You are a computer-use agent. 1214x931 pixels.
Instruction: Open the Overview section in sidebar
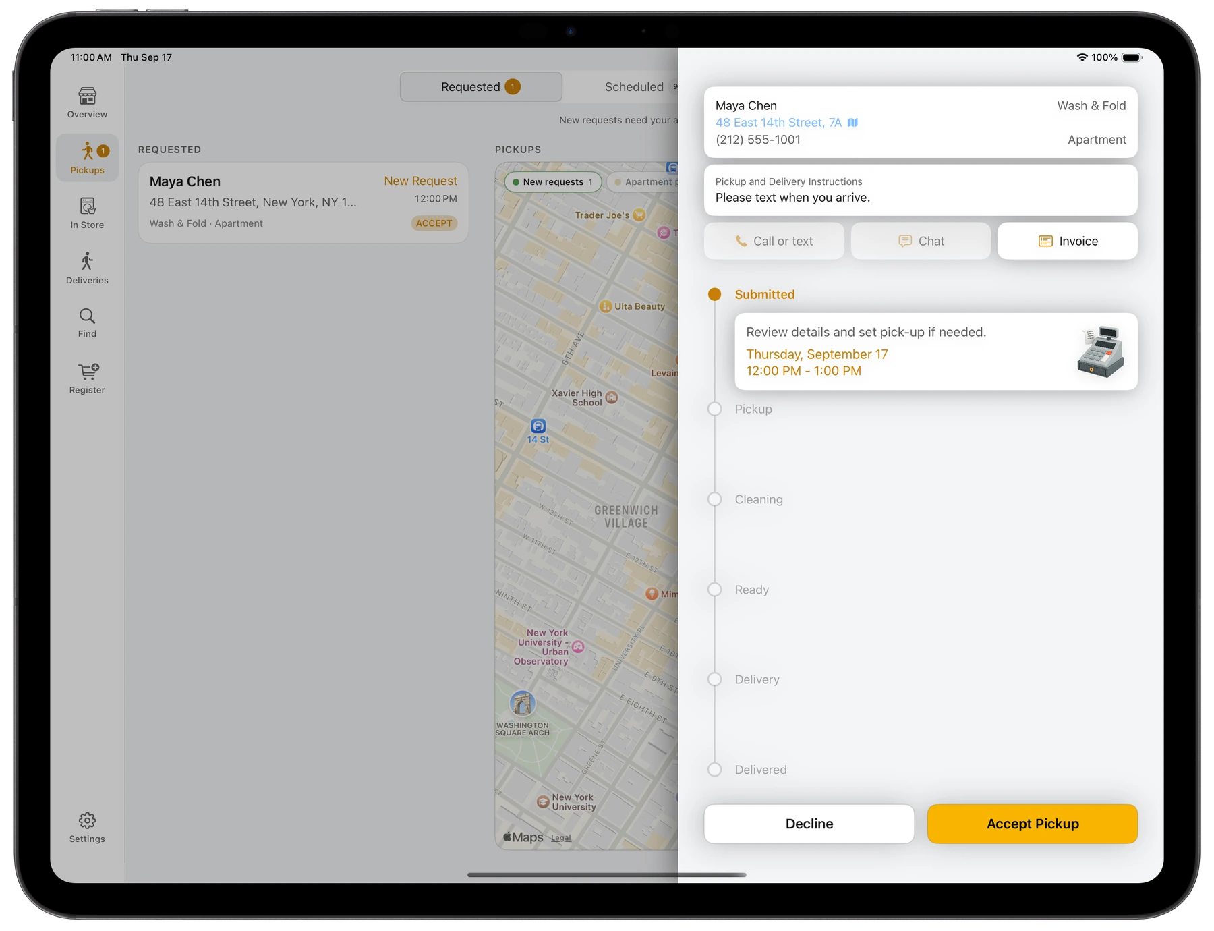87,103
